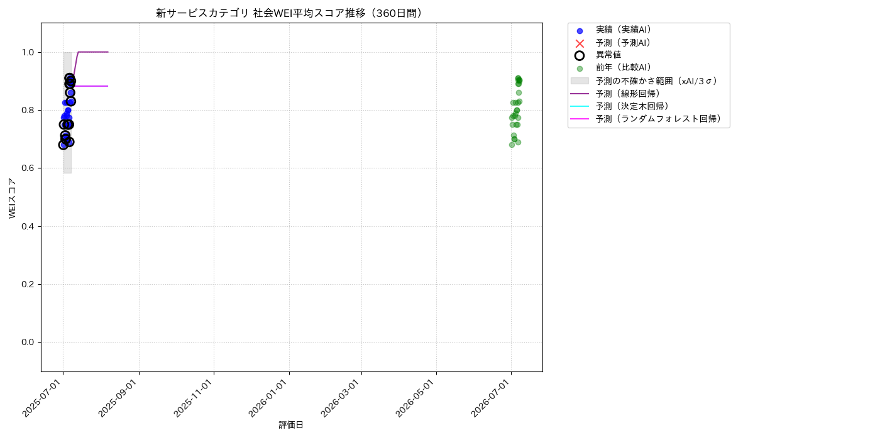
Task: Click the y-axis tick 1.0
Action: (29, 52)
